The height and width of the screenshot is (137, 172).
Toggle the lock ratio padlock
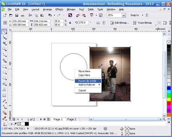[70, 23]
